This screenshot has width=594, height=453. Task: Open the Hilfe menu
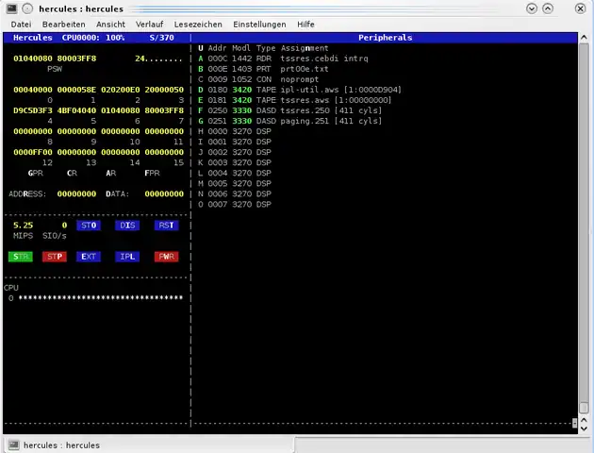click(305, 24)
